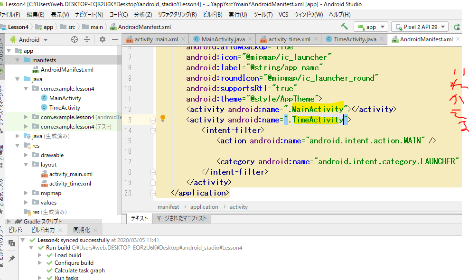Close the 同期化 build tab
469x280 pixels.
click(x=95, y=230)
